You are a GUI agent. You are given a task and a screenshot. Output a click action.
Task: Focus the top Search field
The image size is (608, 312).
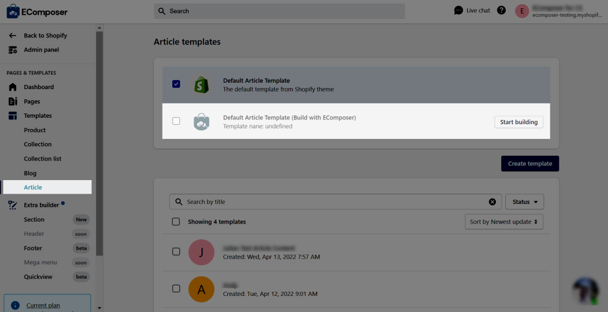[280, 11]
